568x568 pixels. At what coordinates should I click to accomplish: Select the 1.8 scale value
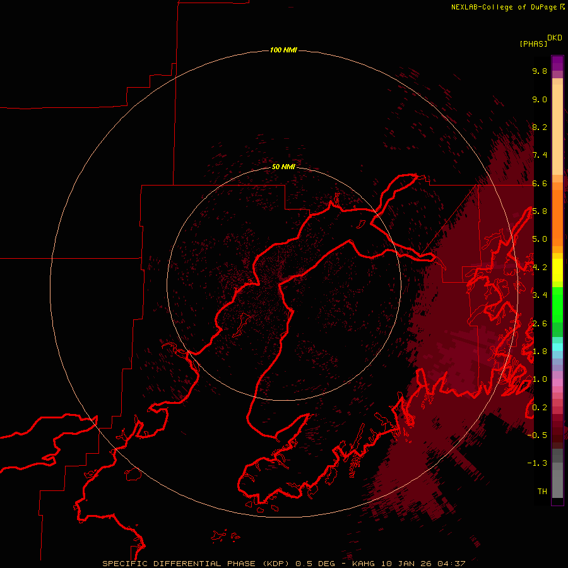pyautogui.click(x=540, y=352)
